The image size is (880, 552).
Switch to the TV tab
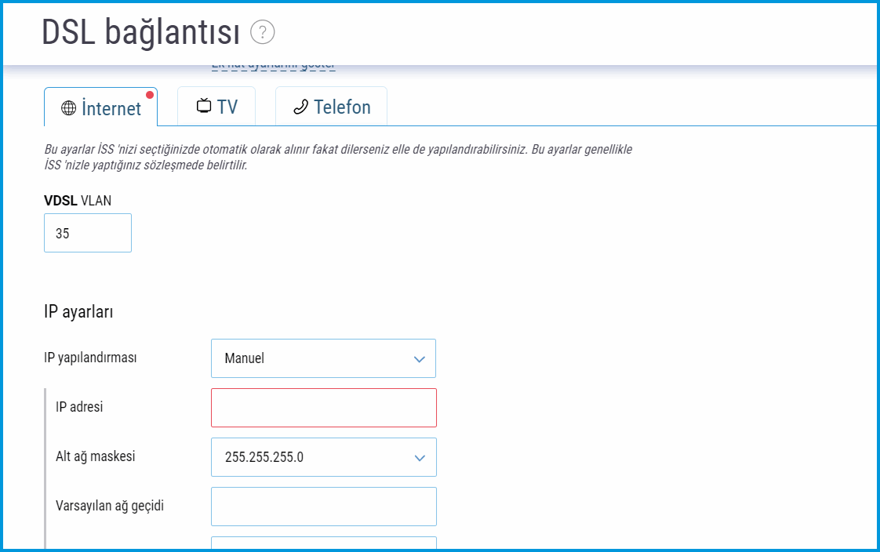[216, 106]
